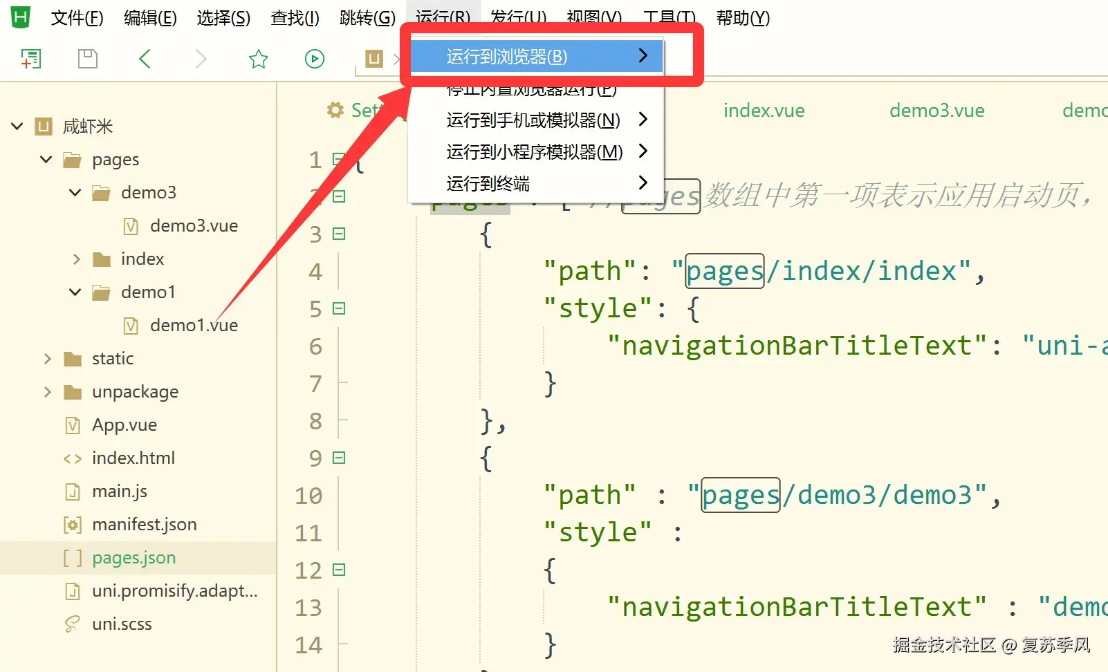Expand the index folder chevron
This screenshot has height=672, width=1108.
click(x=77, y=259)
